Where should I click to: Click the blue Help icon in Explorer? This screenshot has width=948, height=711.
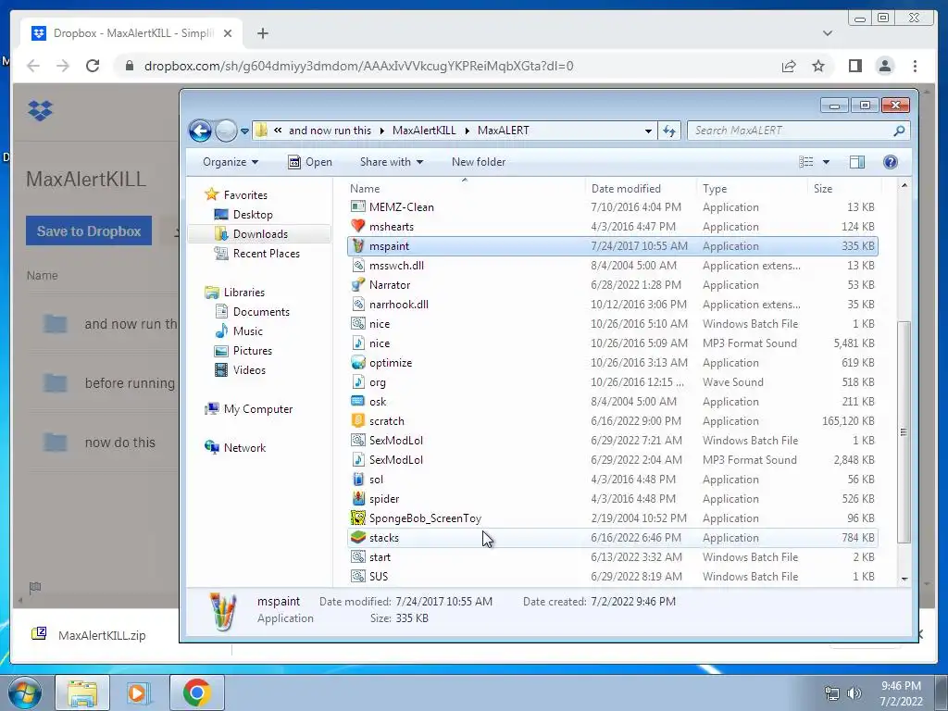click(x=890, y=162)
